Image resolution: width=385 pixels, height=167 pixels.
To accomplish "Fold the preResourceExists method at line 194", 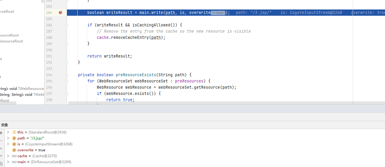I will tap(67, 75).
